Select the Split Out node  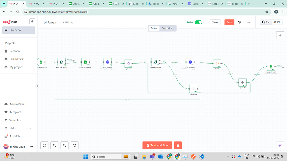(128, 63)
